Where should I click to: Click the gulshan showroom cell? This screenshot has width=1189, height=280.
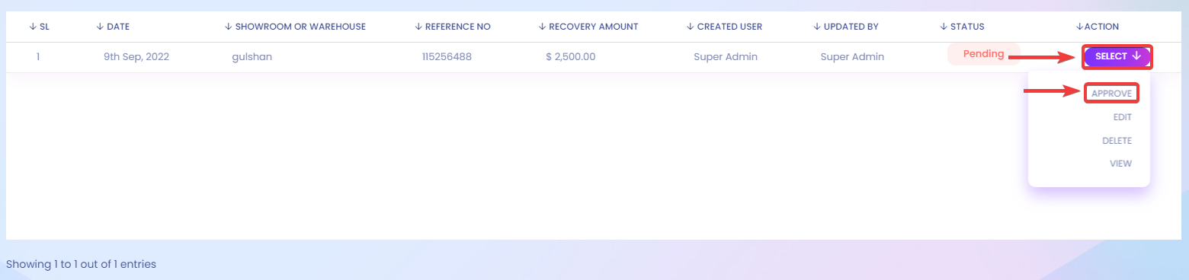coord(252,57)
